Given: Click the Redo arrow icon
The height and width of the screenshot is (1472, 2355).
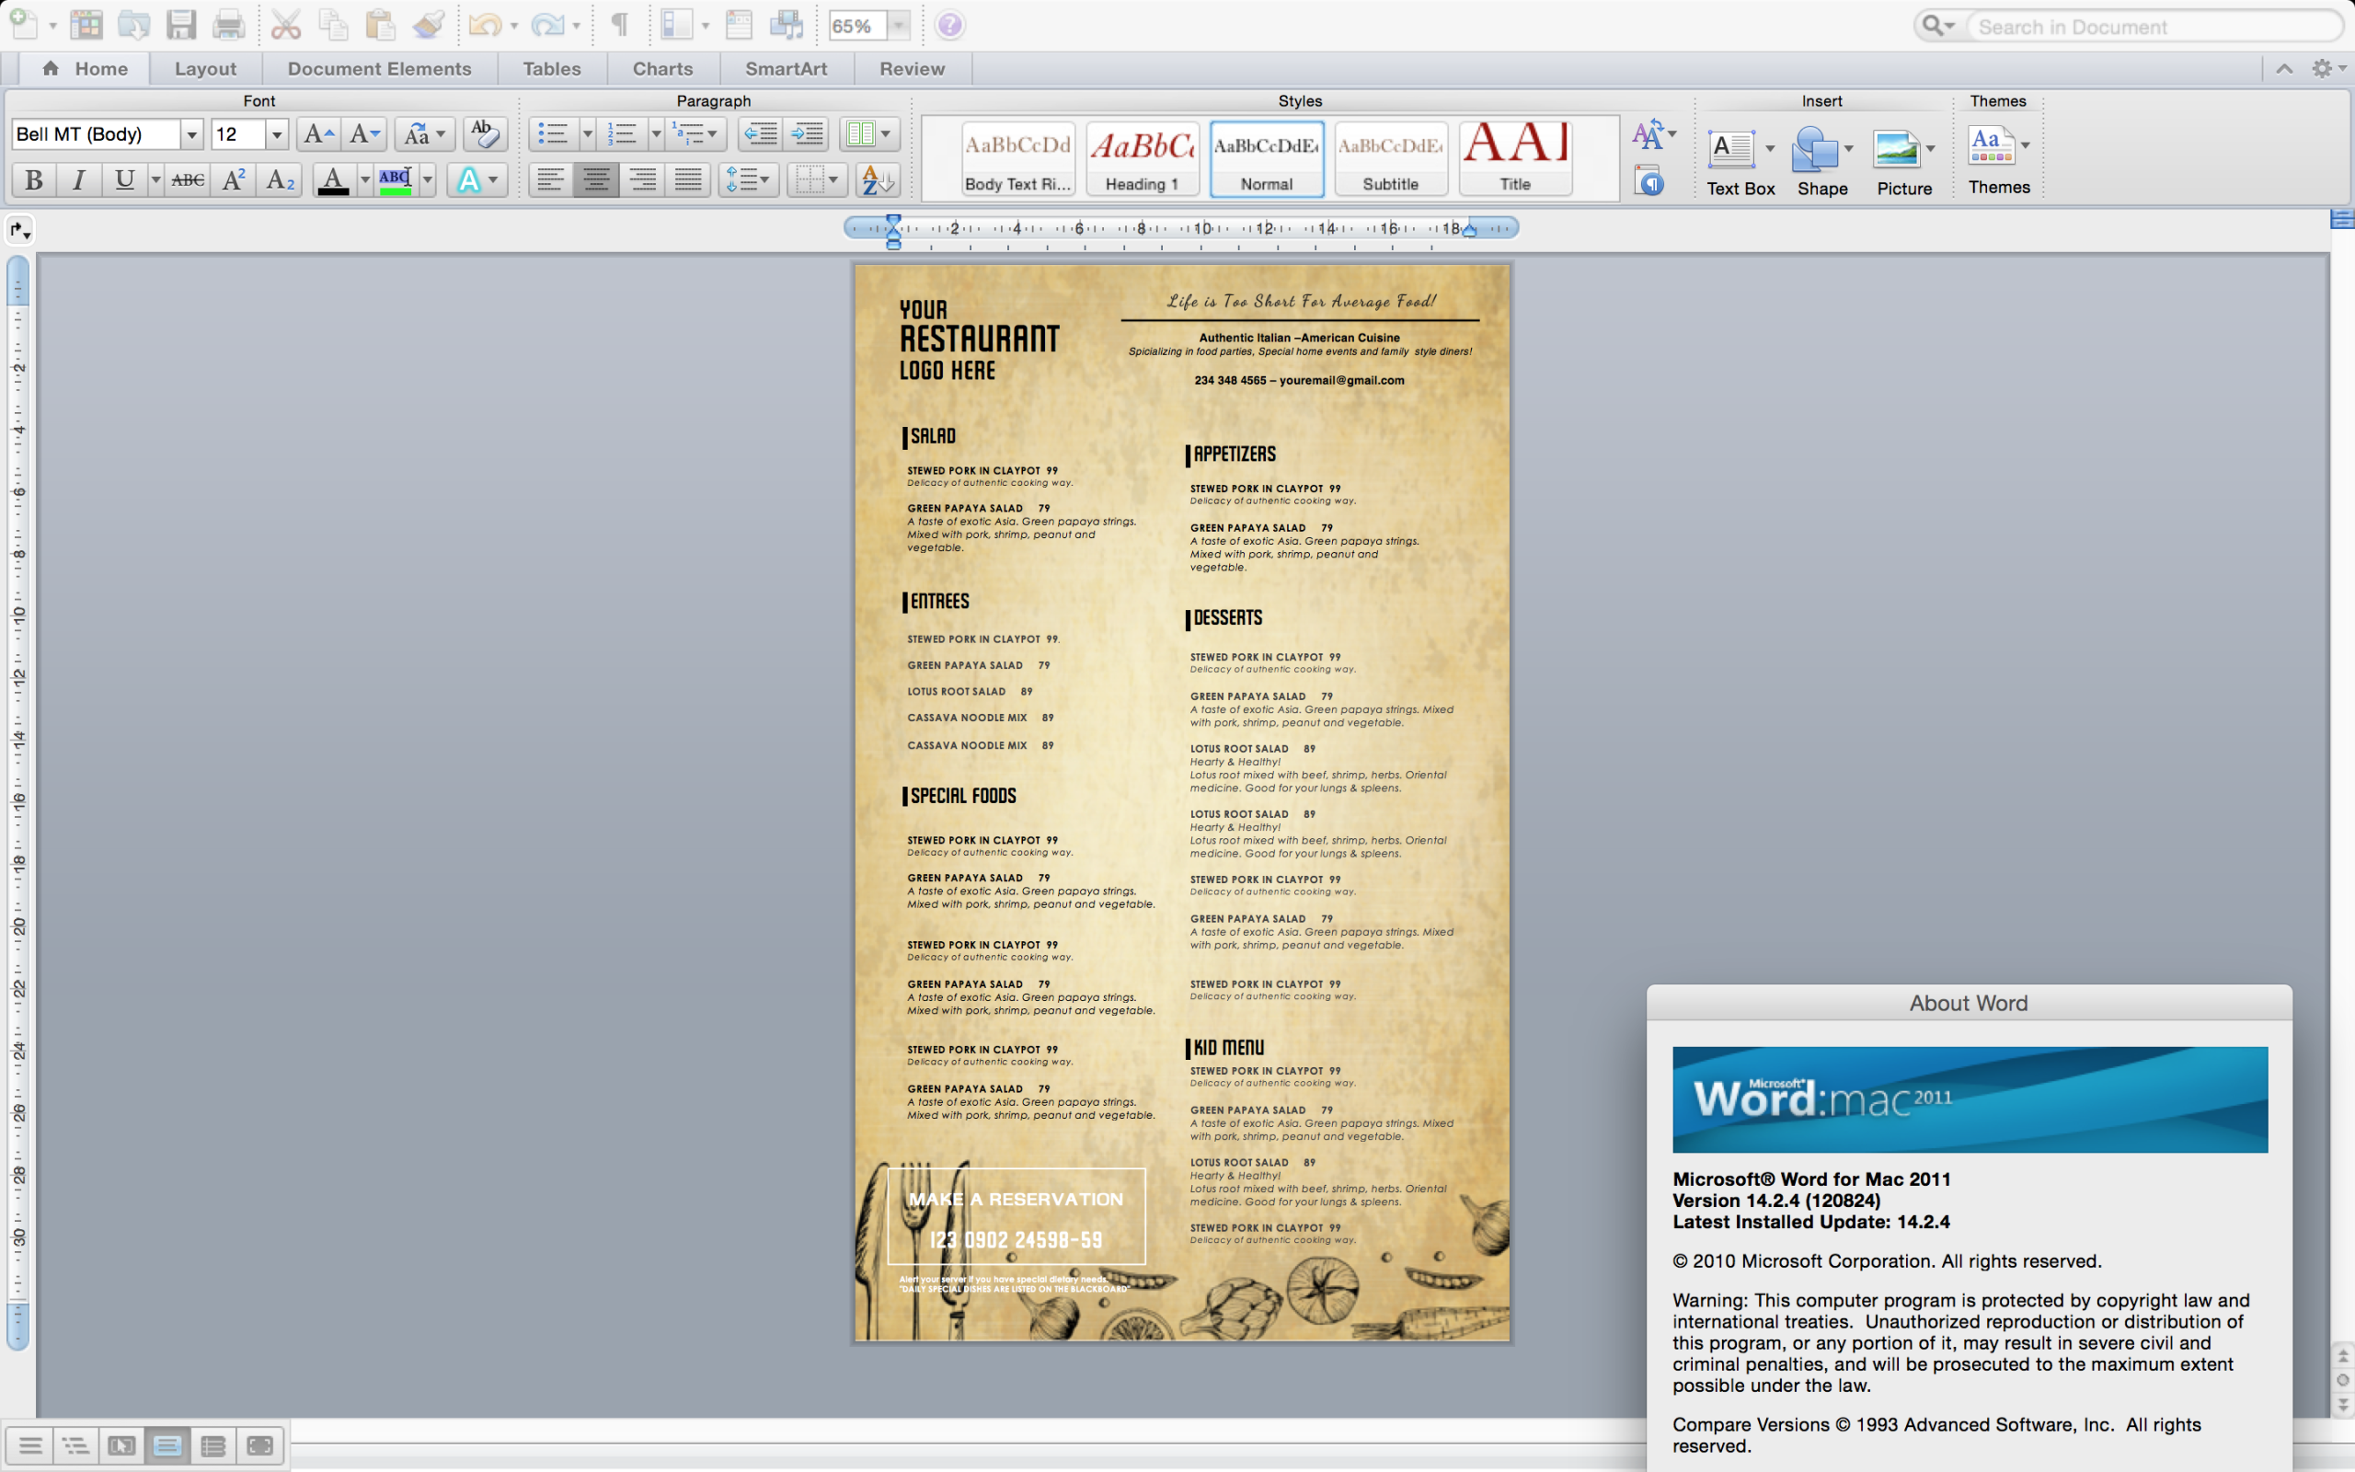Looking at the screenshot, I should (547, 26).
